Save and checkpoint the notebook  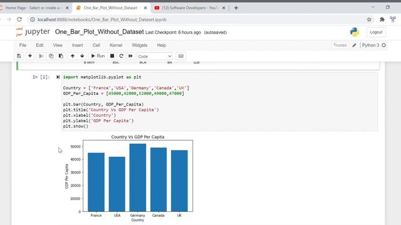pos(19,56)
